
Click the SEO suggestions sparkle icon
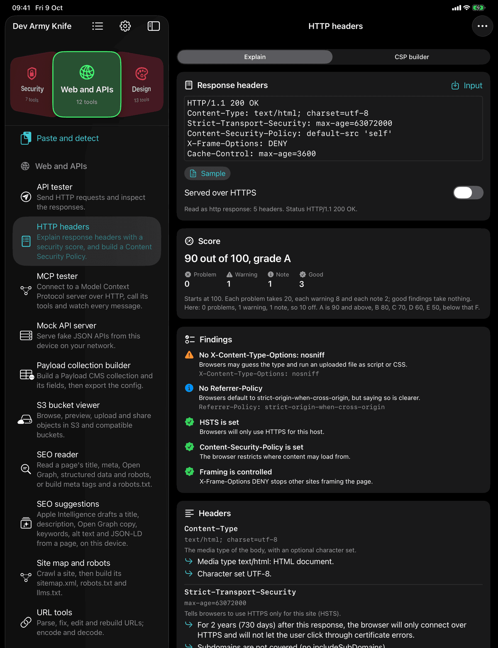point(26,523)
